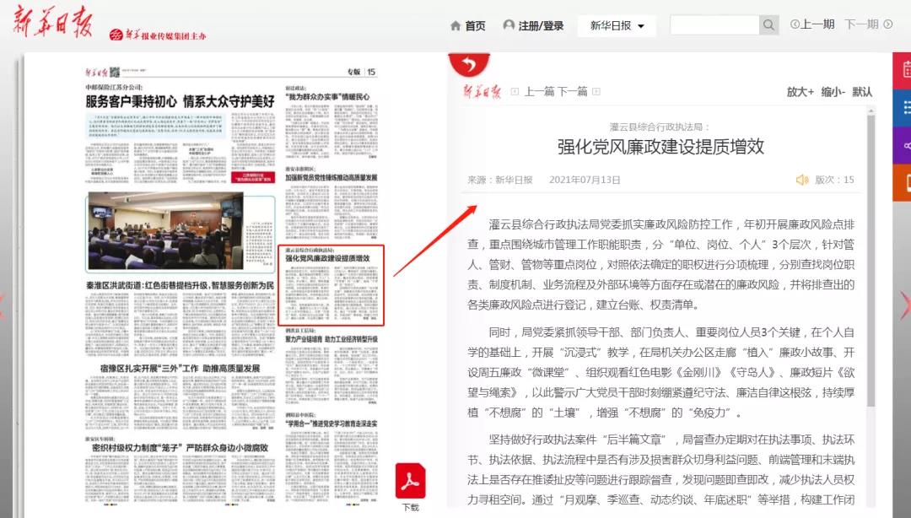Download the page via the PDF icon
911x518 pixels.
coord(410,482)
